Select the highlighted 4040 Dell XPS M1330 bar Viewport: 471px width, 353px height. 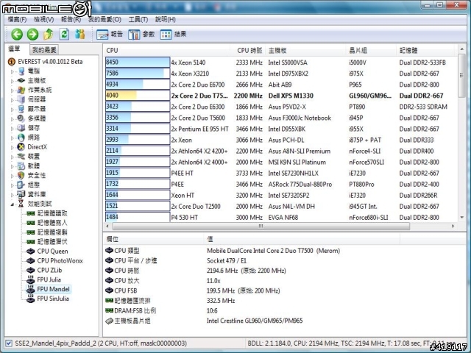[x=138, y=96]
